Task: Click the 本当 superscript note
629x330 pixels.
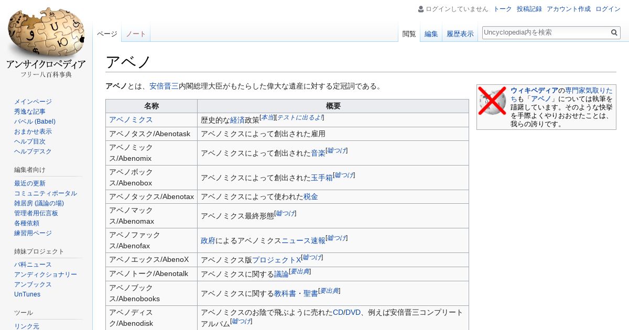Action: pos(267,117)
